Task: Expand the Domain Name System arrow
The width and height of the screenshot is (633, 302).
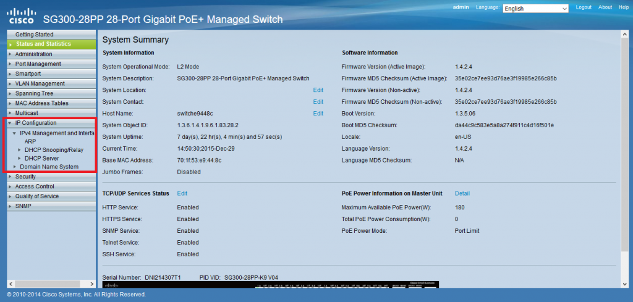Action: pos(15,167)
